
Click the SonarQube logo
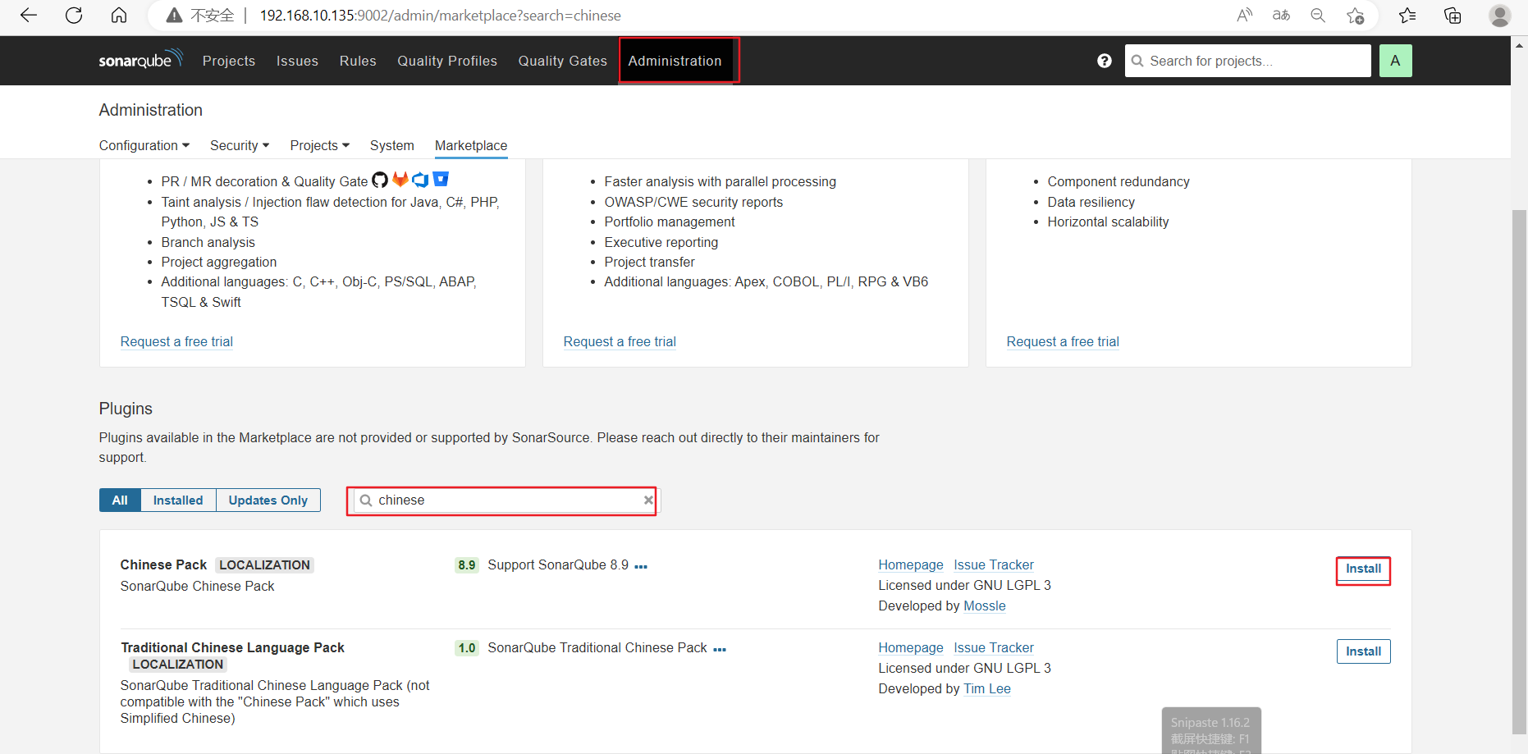click(140, 60)
